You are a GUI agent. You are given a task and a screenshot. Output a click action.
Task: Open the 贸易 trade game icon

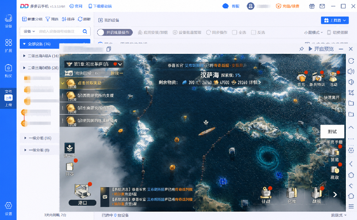(x=335, y=154)
